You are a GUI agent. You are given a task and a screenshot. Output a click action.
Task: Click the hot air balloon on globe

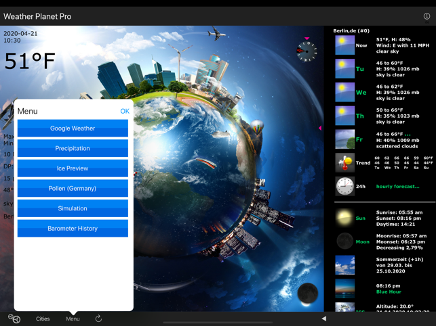(x=257, y=127)
